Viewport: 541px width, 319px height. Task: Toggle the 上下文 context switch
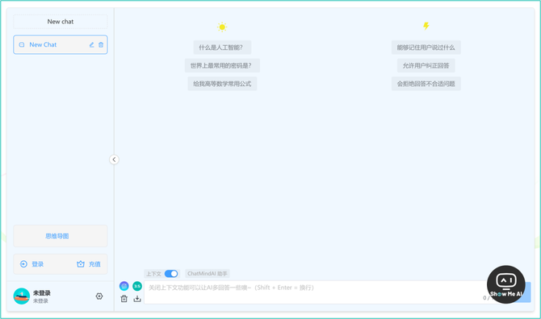171,274
